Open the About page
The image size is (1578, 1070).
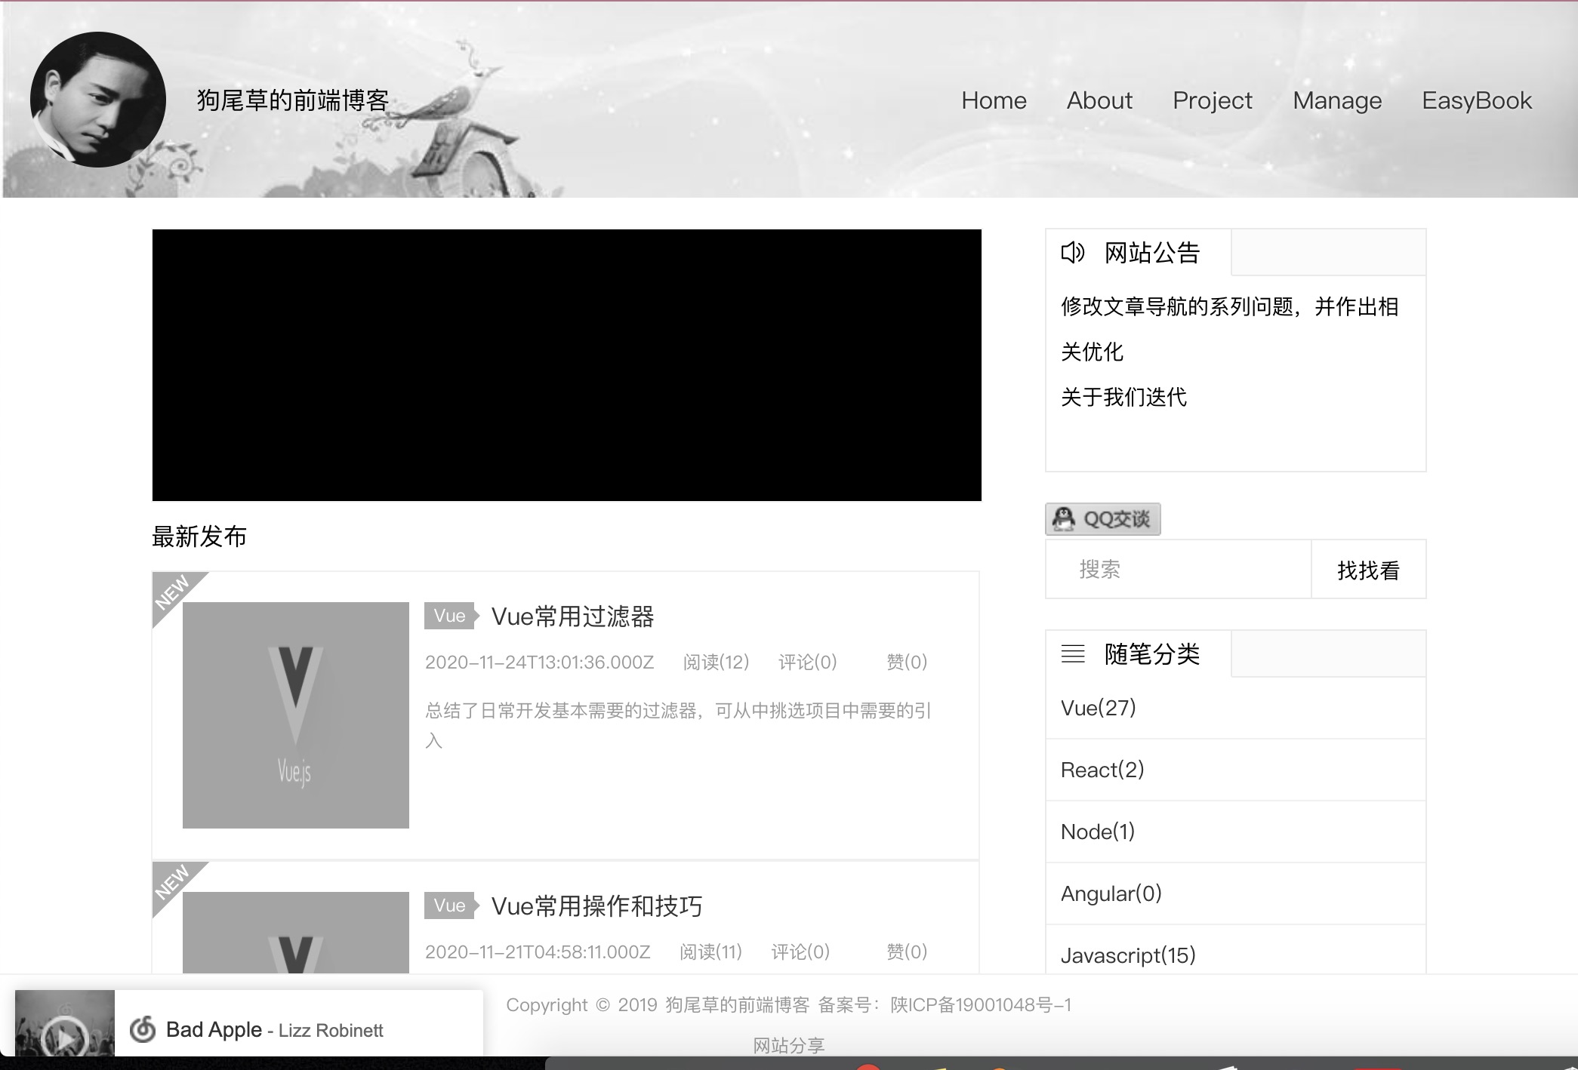click(1099, 100)
